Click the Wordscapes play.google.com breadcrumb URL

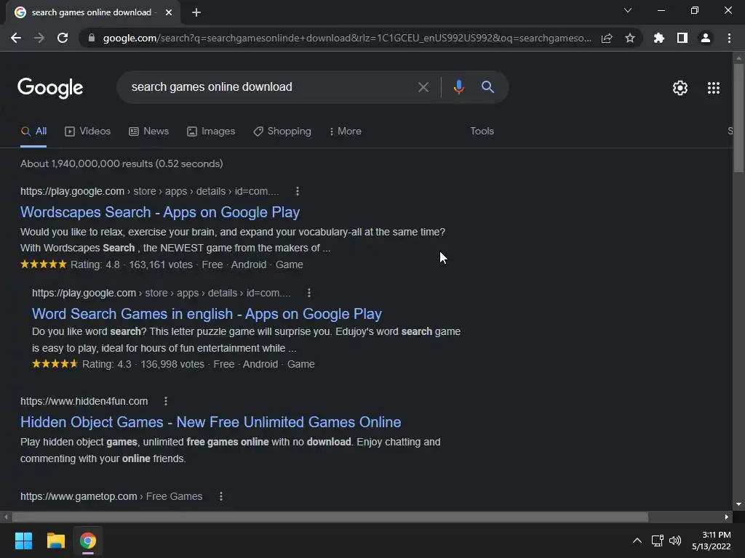pyautogui.click(x=150, y=191)
